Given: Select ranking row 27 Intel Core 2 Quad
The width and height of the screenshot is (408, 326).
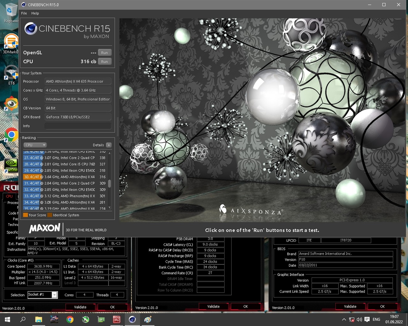Looking at the screenshot, I should click(x=65, y=158).
